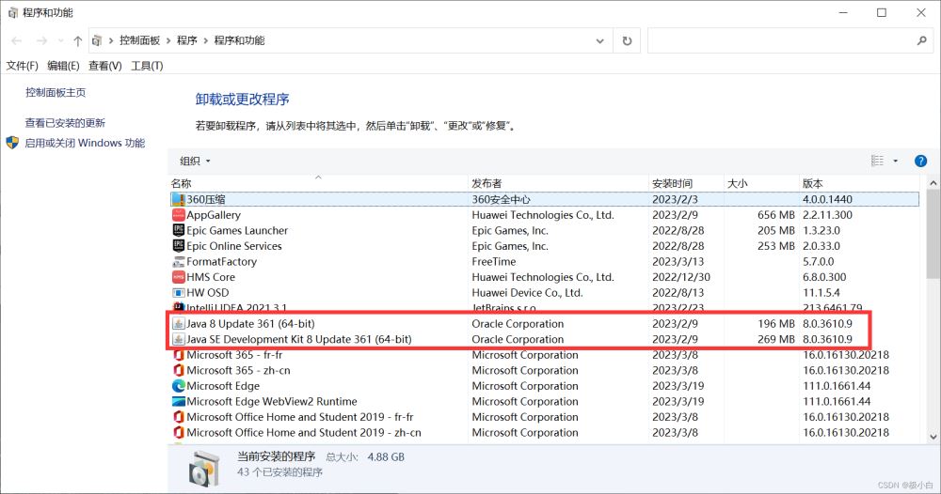Expand the view options dropdown arrow
This screenshot has width=941, height=494.
point(896,162)
